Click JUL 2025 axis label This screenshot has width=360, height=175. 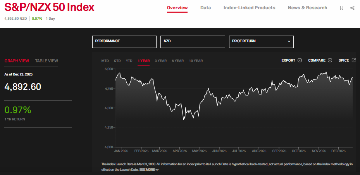239,151
